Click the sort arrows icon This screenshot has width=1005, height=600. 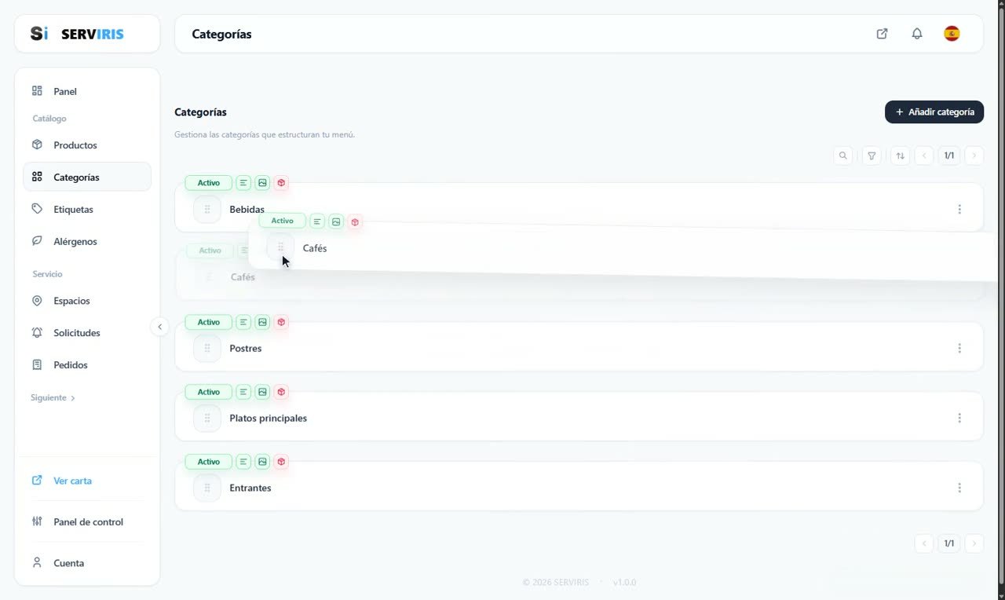(x=901, y=155)
